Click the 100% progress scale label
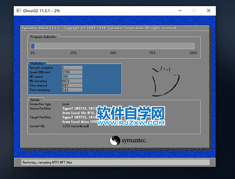Viewport: 235px width, 179px height. pyautogui.click(x=193, y=53)
